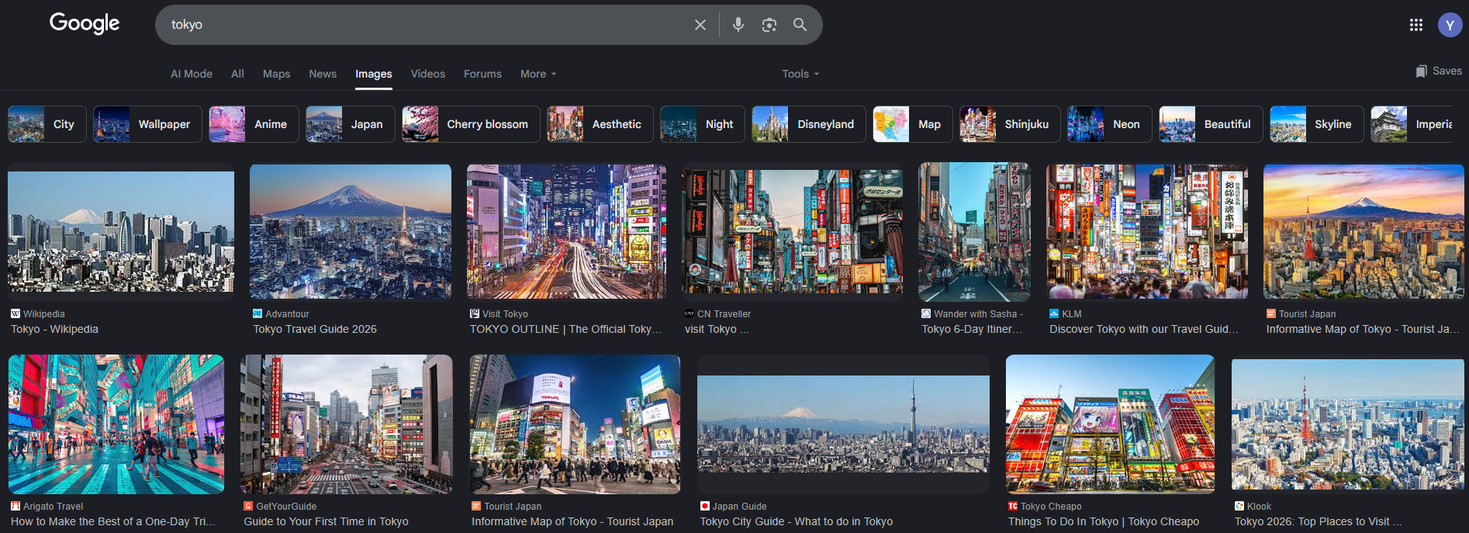1469x533 pixels.
Task: Select the Shinjuku filter chip
Action: [x=1010, y=124]
